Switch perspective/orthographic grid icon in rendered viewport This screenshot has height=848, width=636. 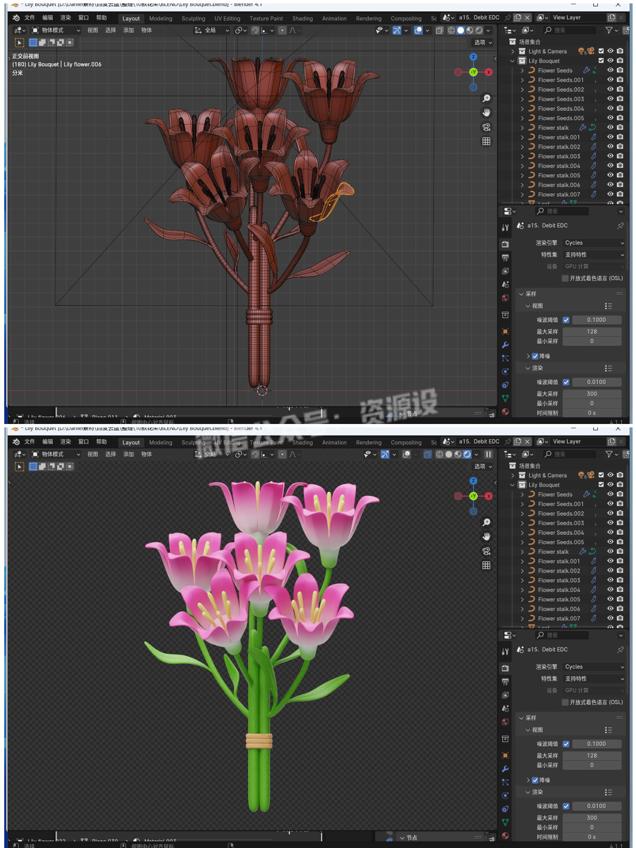[x=486, y=565]
